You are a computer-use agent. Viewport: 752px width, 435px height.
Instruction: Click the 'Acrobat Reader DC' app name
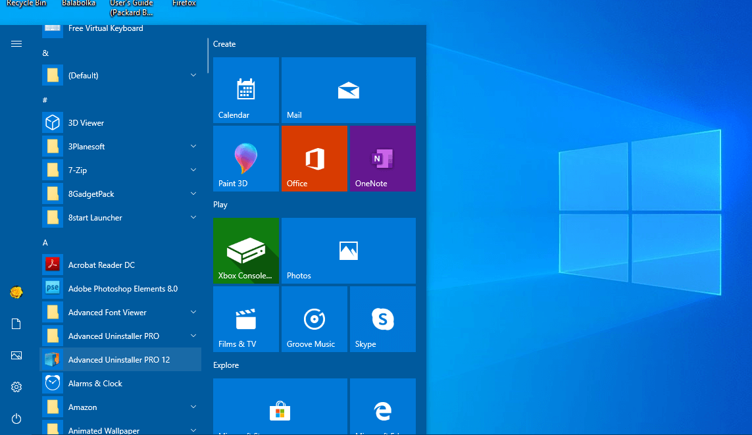coord(101,265)
